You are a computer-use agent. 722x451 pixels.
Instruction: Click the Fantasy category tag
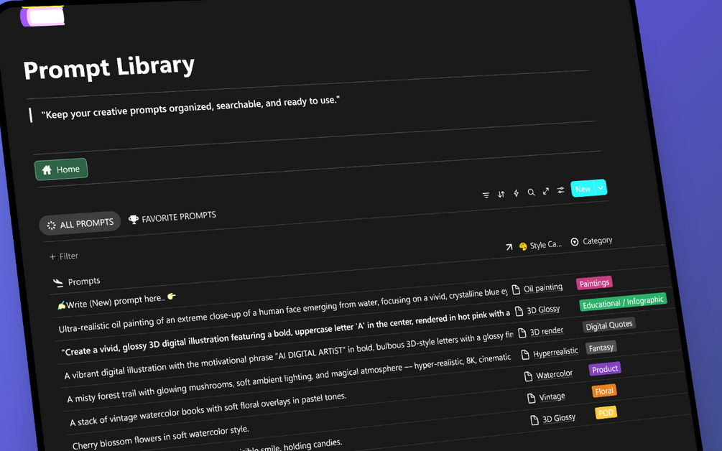[601, 348]
